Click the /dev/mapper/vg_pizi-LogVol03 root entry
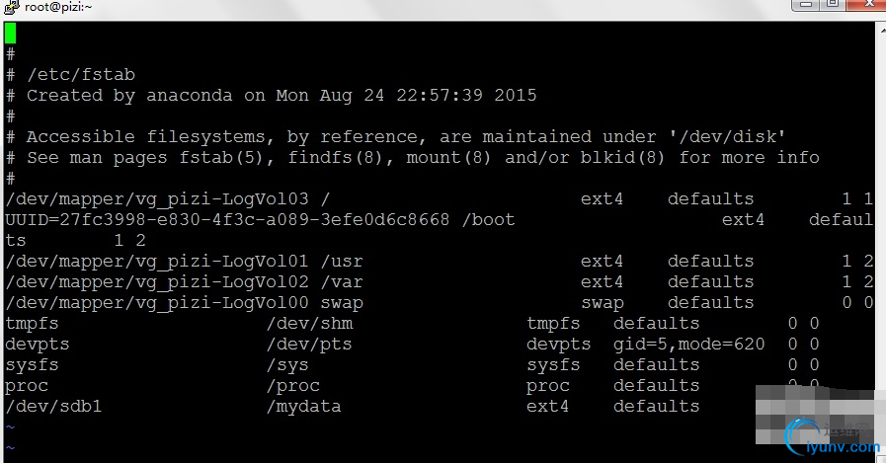 pos(157,199)
